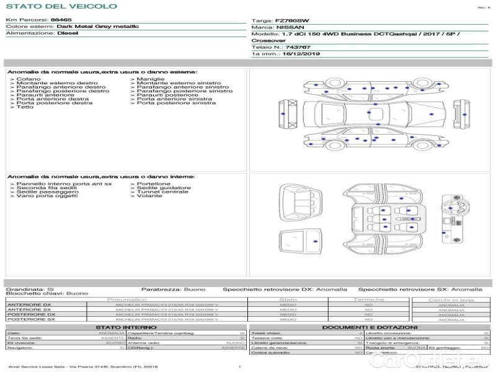This screenshot has height=372, width=496.
Task: Select the Telaio N. value 743767
Action: coord(298,48)
